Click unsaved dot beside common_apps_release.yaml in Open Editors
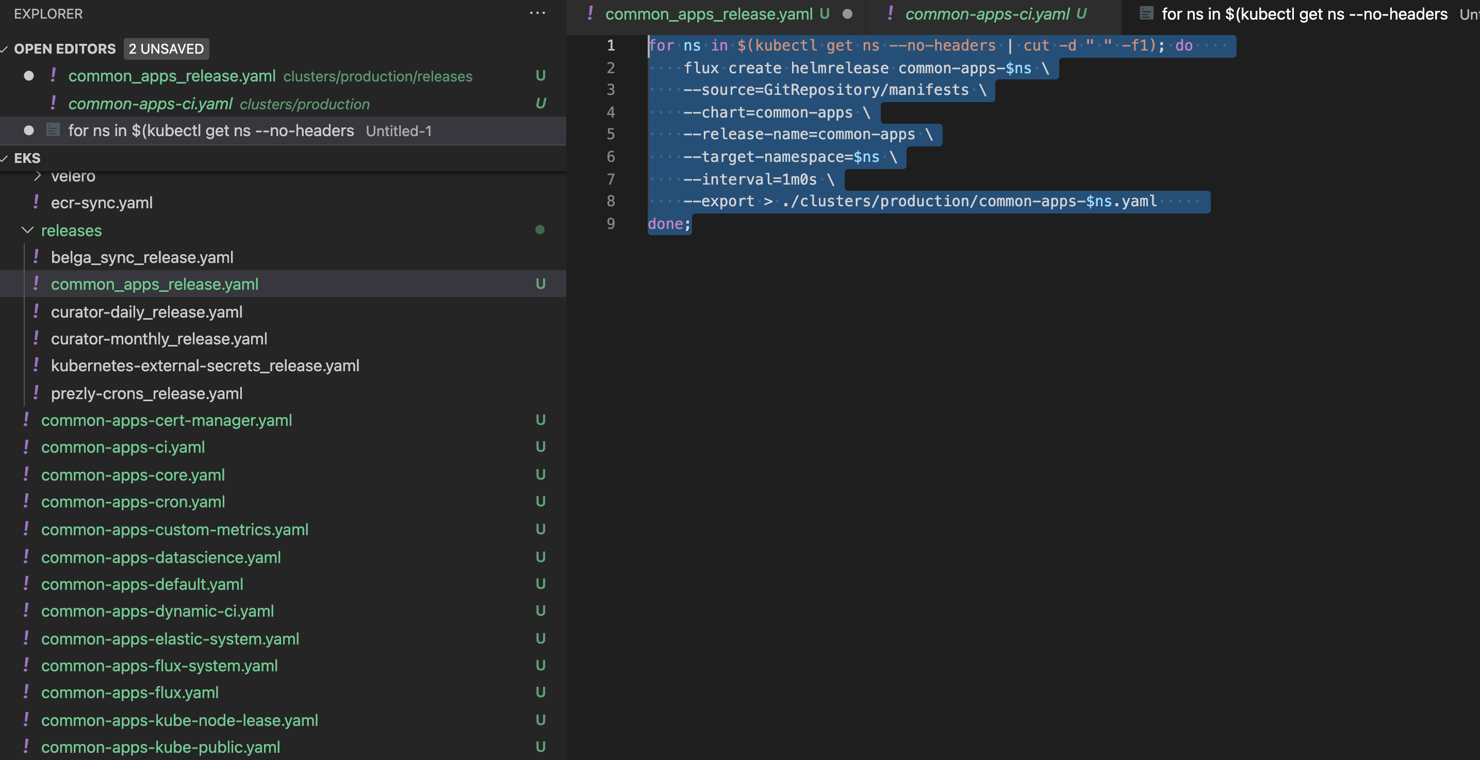Viewport: 1480px width, 760px height. [29, 76]
